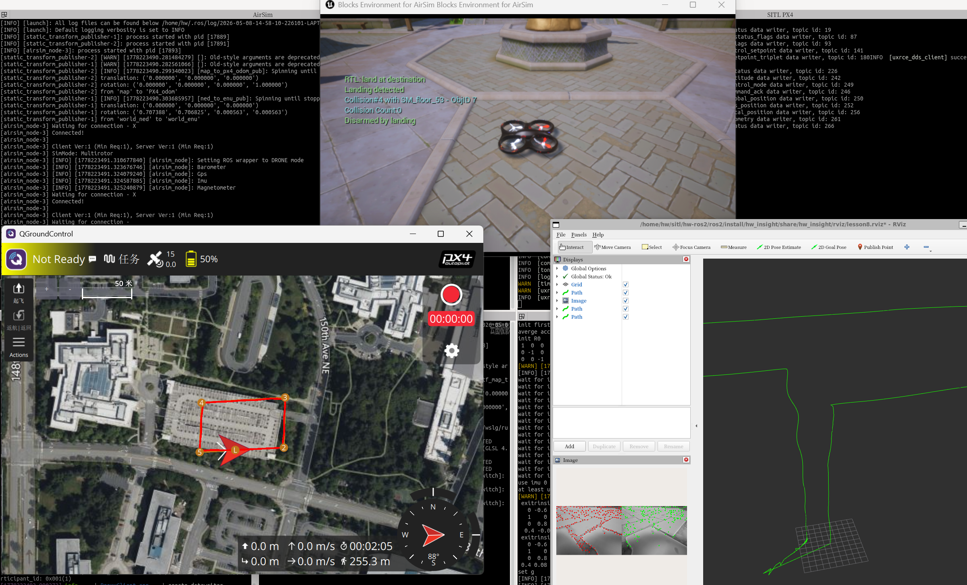Uncheck the Grid display checkbox
This screenshot has height=585, width=967.
coord(626,284)
